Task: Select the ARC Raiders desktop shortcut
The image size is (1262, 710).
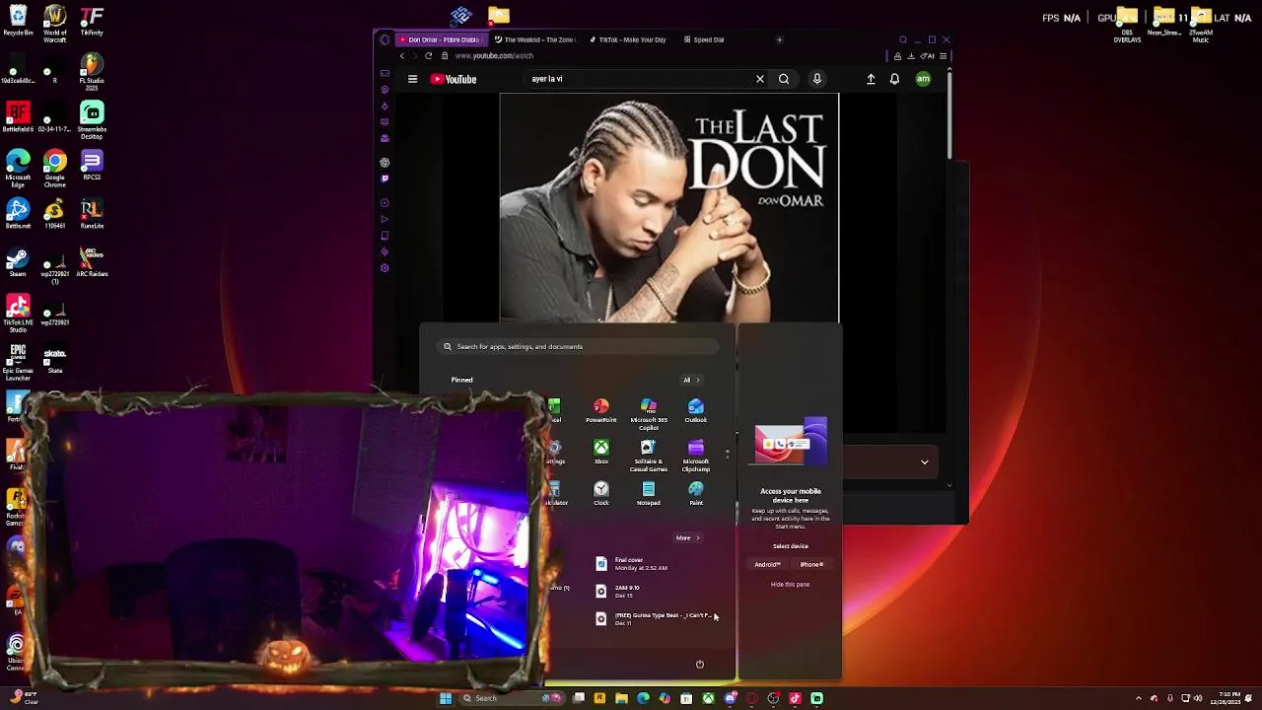Action: (x=92, y=262)
